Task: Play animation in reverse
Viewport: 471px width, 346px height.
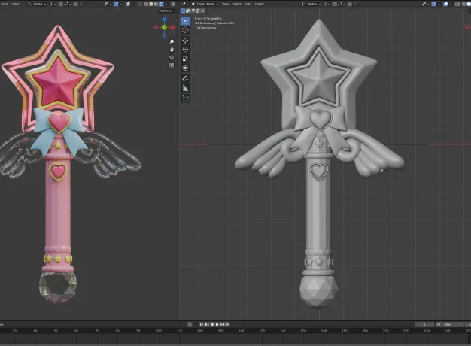Action: [212, 324]
